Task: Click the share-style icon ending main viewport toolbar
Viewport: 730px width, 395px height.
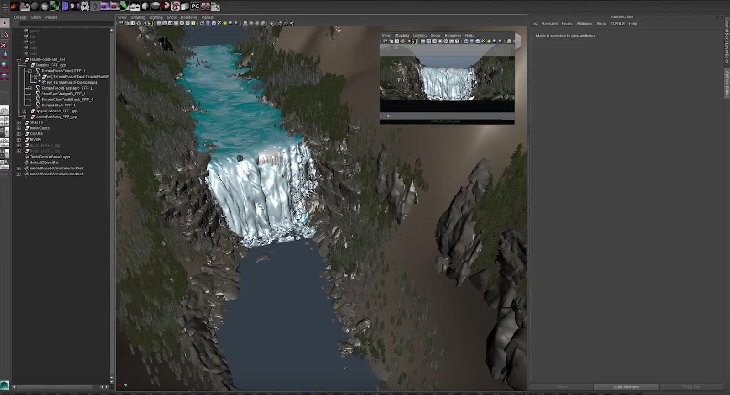Action: tap(292, 23)
